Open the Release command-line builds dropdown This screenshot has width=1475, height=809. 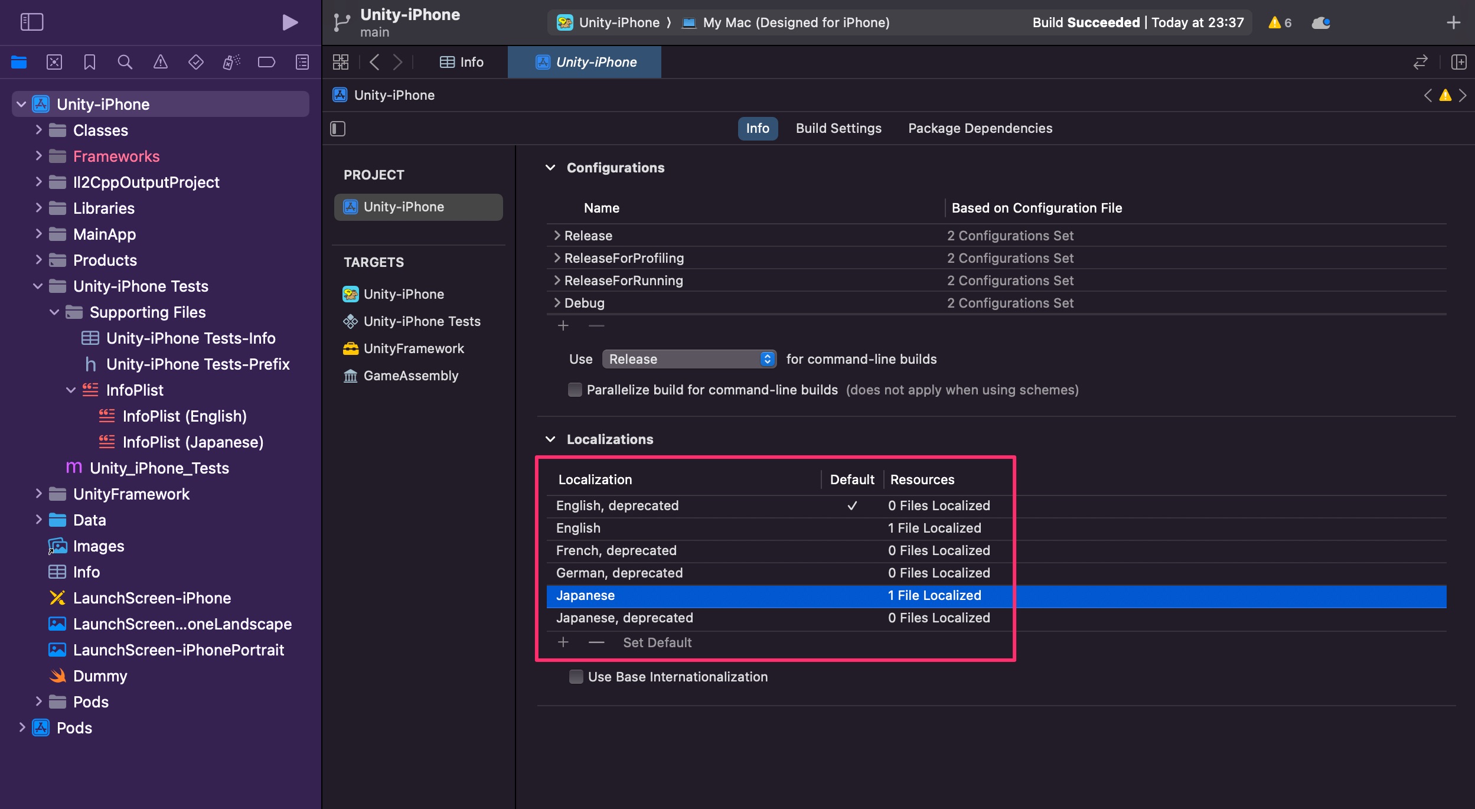tap(689, 359)
